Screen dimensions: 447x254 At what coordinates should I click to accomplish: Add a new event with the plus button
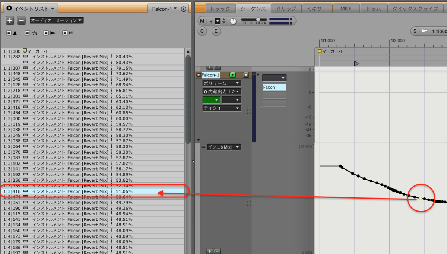(10, 20)
